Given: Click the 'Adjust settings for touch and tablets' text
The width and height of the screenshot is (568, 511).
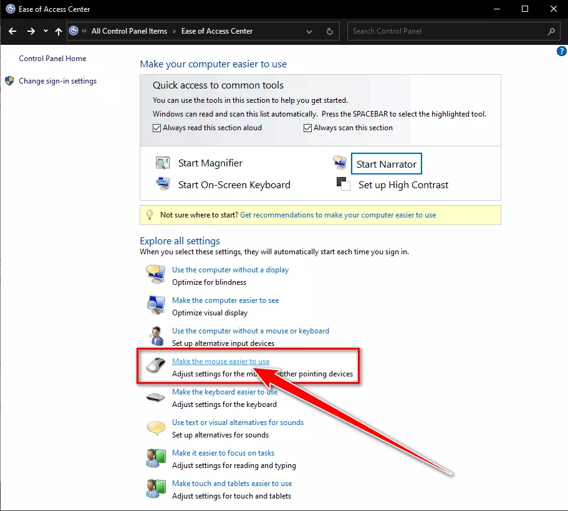Looking at the screenshot, I should coord(231,496).
